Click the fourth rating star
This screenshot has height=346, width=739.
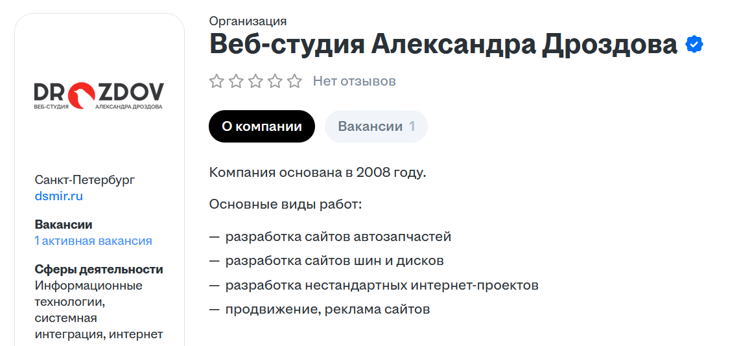click(x=275, y=81)
